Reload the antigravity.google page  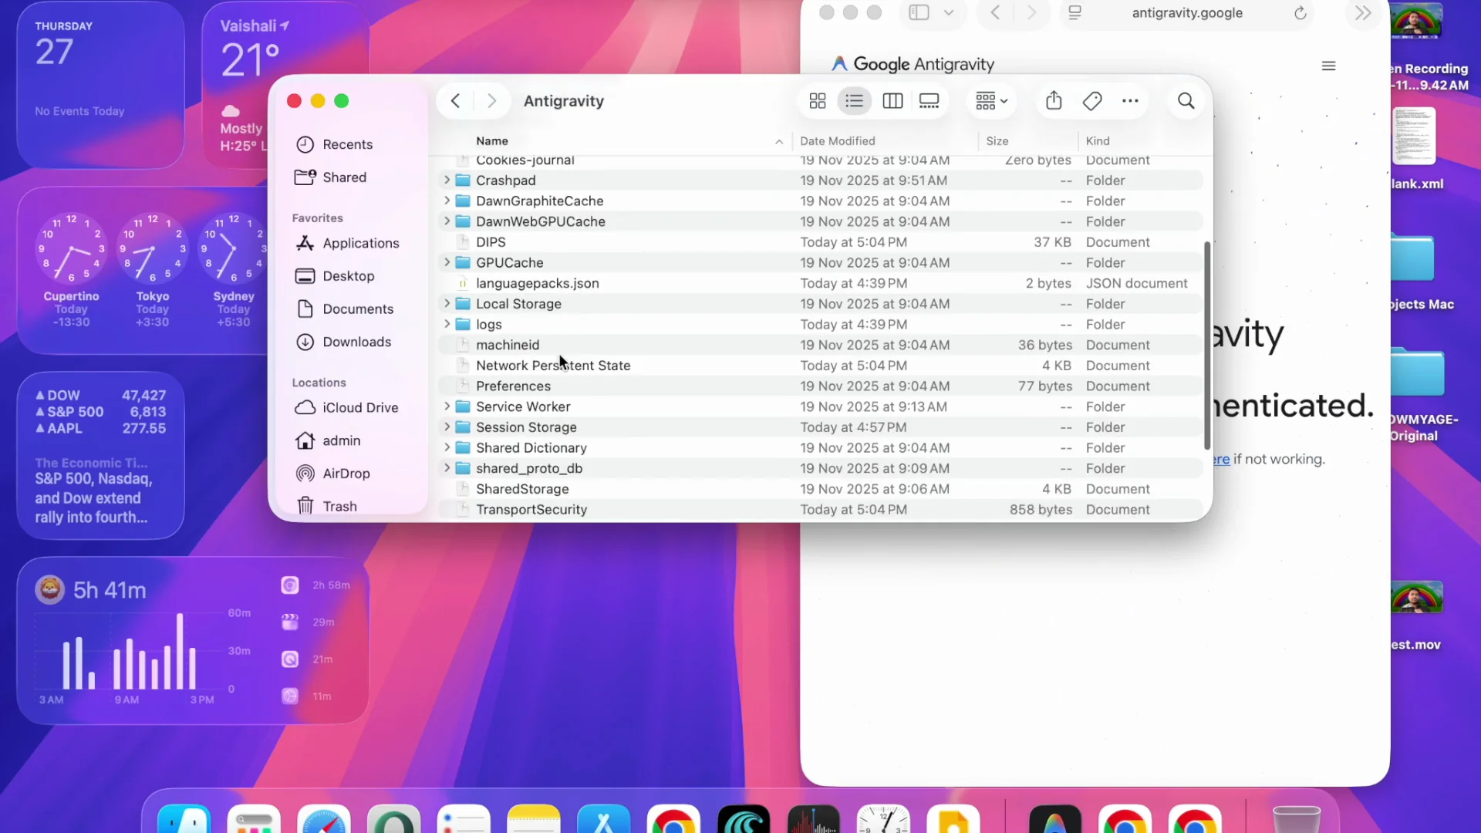click(1300, 13)
